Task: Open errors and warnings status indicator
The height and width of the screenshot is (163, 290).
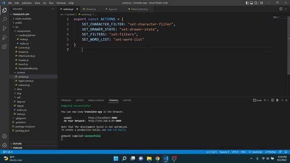Action: click(x=8, y=152)
